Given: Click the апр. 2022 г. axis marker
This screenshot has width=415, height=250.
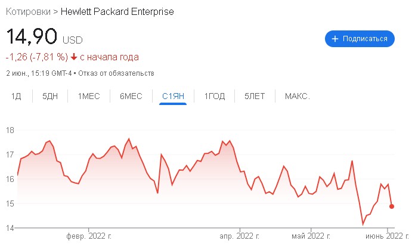Looking at the screenshot, I should [240, 236].
